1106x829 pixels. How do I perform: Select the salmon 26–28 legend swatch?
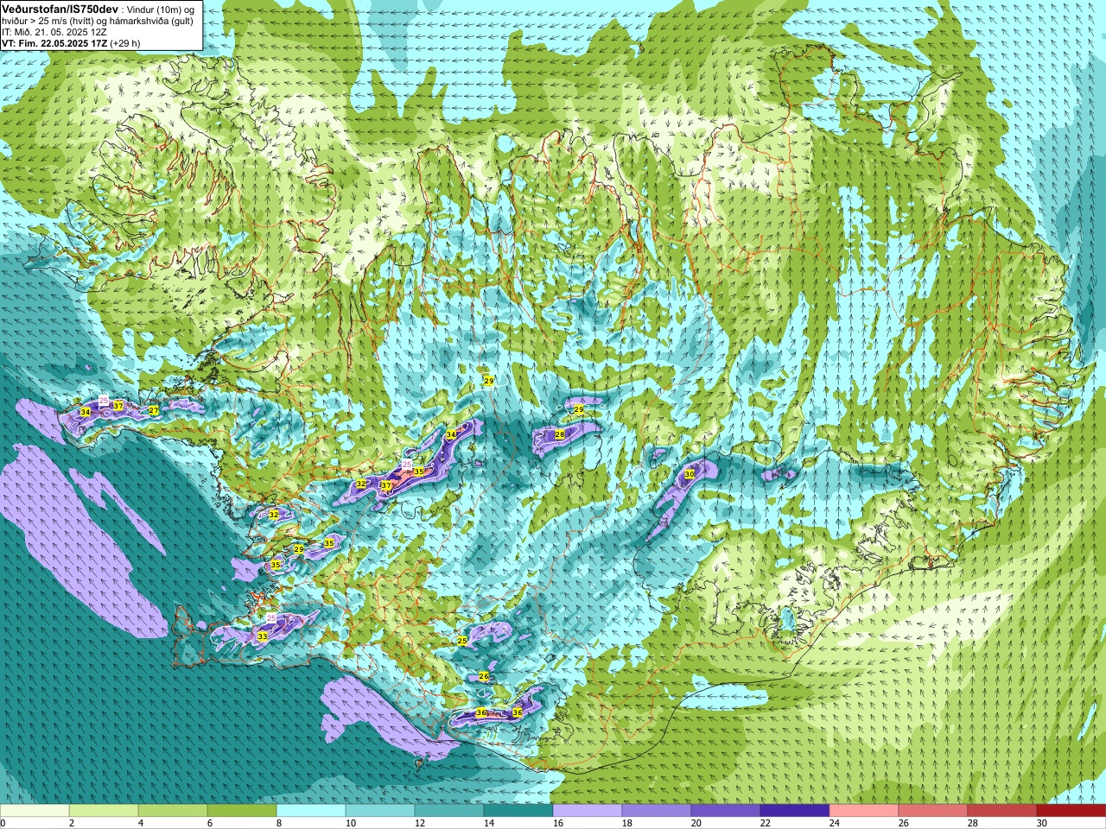point(933,811)
